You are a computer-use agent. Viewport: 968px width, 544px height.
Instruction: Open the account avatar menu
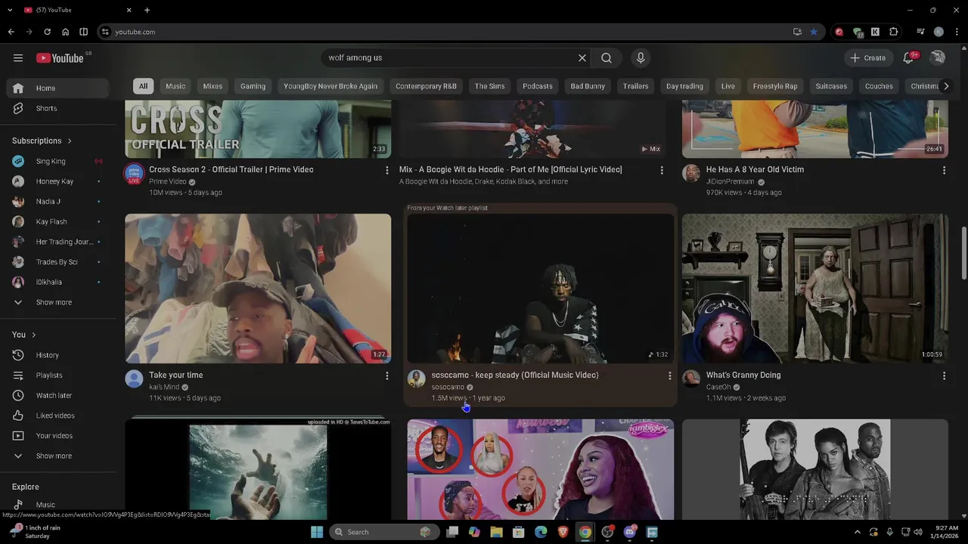(x=938, y=58)
